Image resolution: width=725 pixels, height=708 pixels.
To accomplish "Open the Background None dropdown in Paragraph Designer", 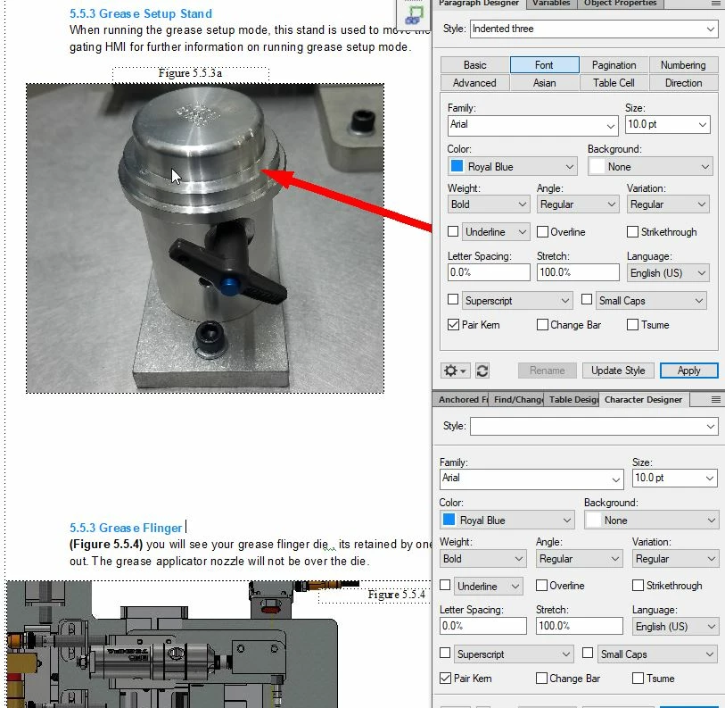I will tap(650, 167).
